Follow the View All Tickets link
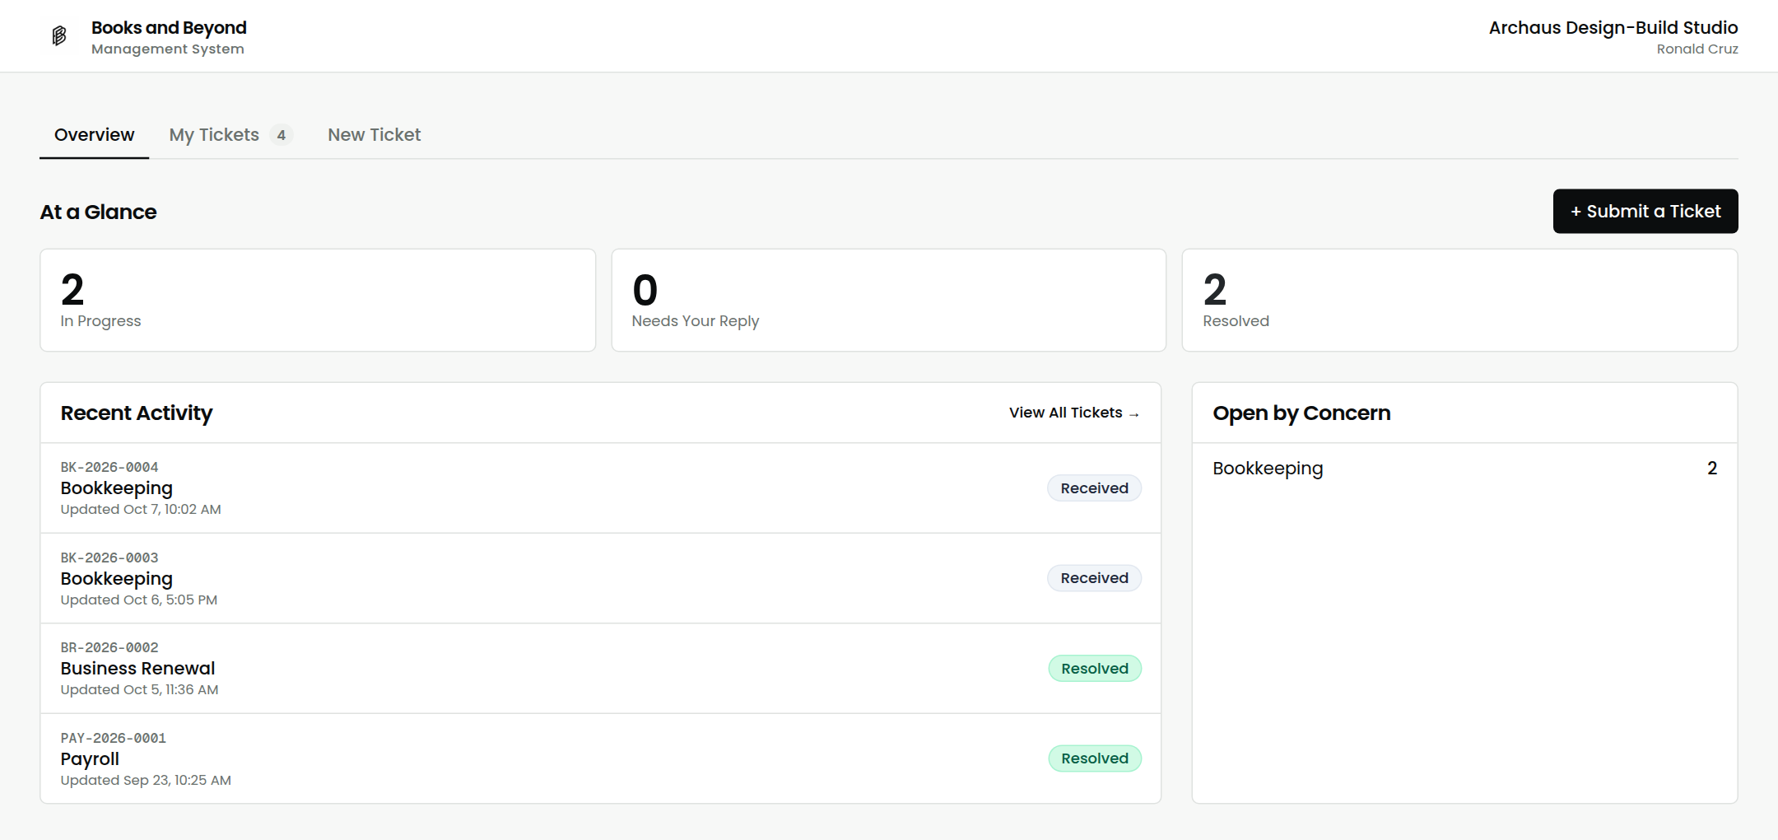Image resolution: width=1778 pixels, height=840 pixels. 1074,413
